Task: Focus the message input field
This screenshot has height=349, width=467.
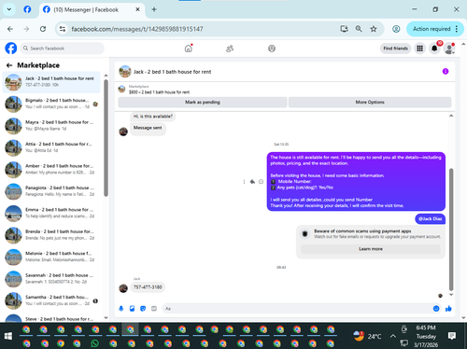Action: click(296, 309)
